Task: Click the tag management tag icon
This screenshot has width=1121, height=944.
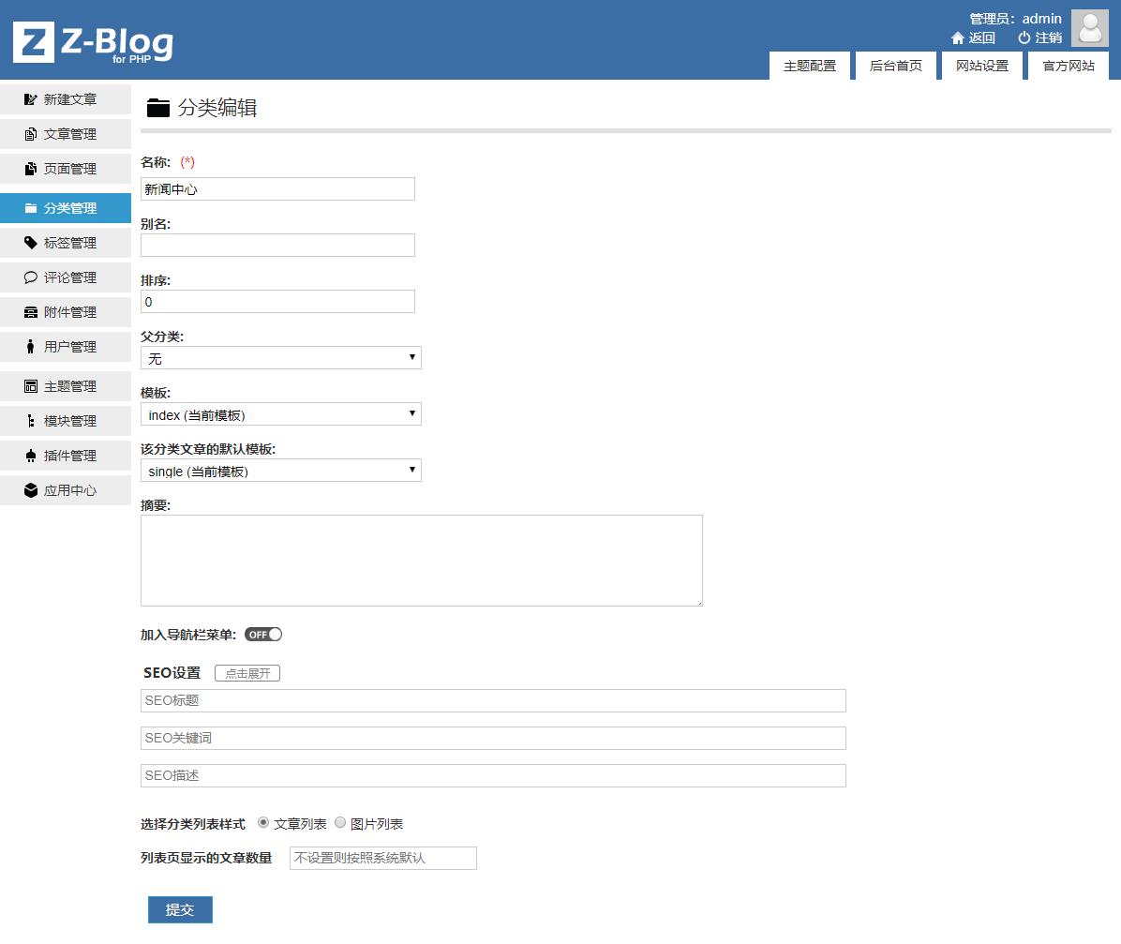Action: pos(31,243)
